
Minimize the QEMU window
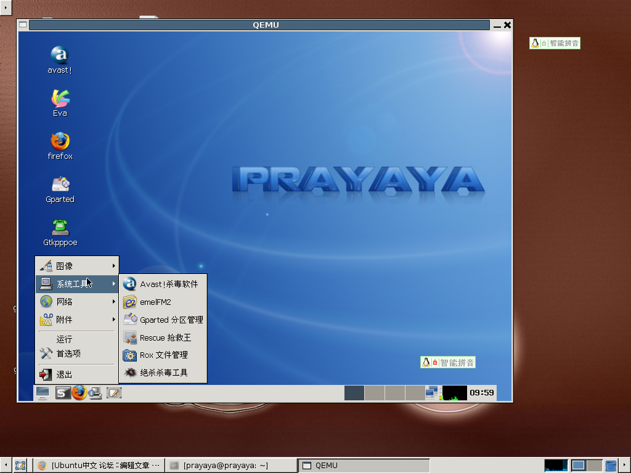(x=497, y=25)
